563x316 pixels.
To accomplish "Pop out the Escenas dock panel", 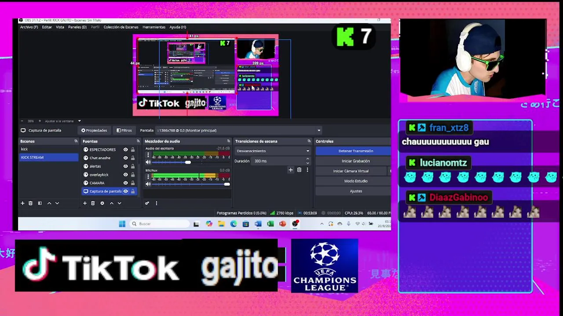I will [76, 141].
